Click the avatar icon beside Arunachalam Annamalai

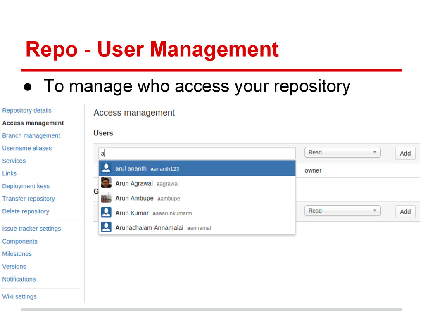pyautogui.click(x=106, y=227)
